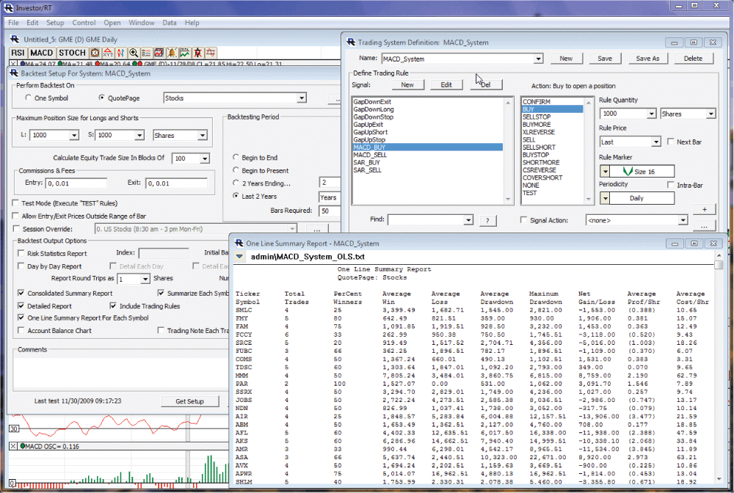Select the XYZ drawing tool icon
This screenshot has height=493, width=734.
[107, 53]
